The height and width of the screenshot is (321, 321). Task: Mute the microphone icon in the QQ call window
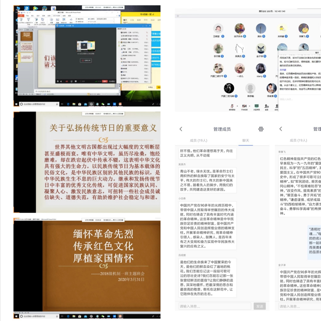tap(58, 82)
